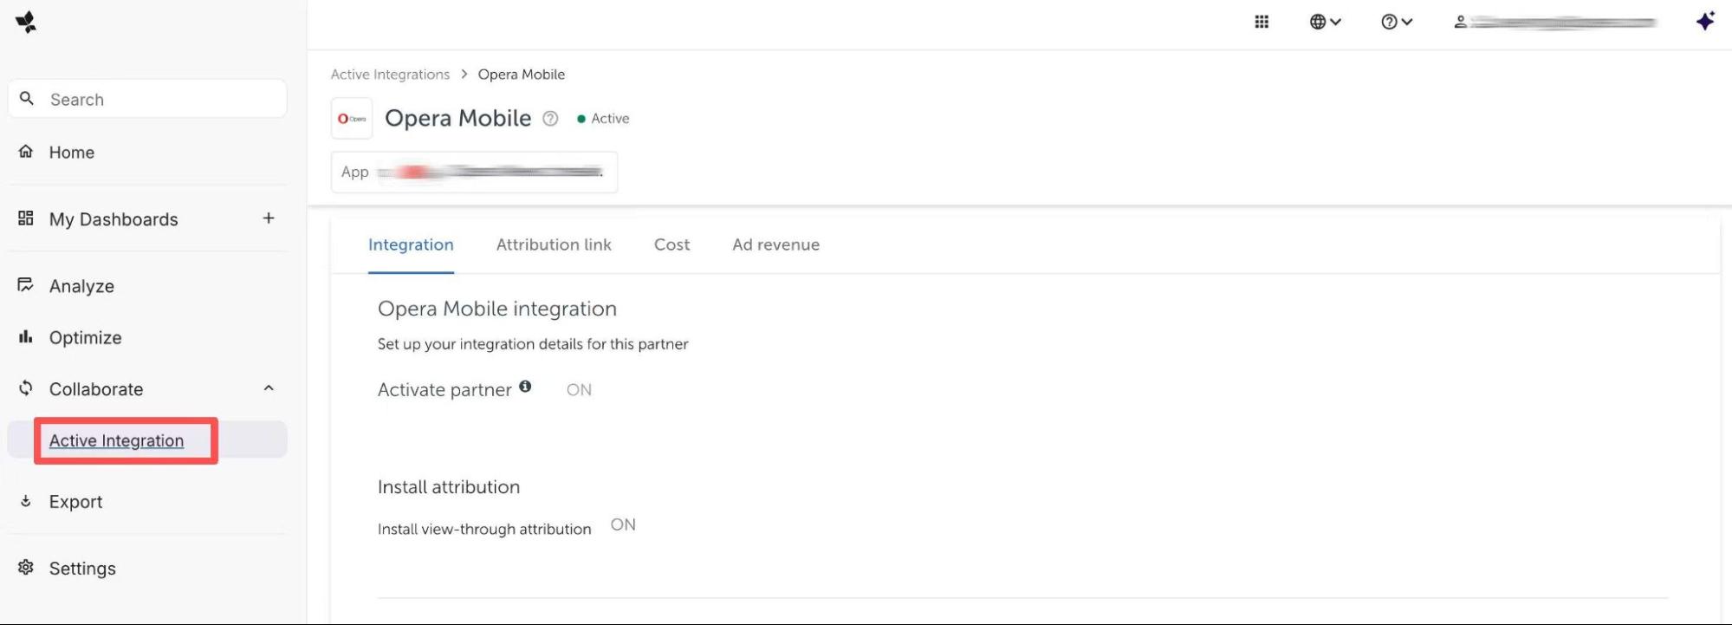Open the Cost tab
Viewport: 1732px width, 625px height.
[x=671, y=245]
